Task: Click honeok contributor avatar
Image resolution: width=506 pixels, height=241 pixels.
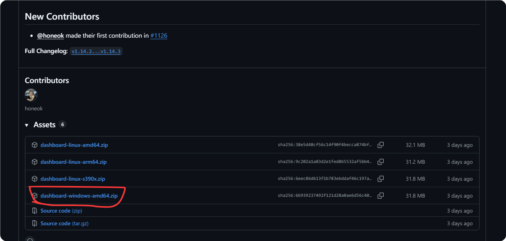Action: pyautogui.click(x=31, y=95)
